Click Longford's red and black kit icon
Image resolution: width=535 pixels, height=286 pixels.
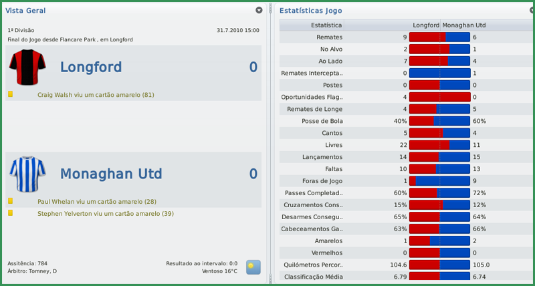(x=27, y=67)
